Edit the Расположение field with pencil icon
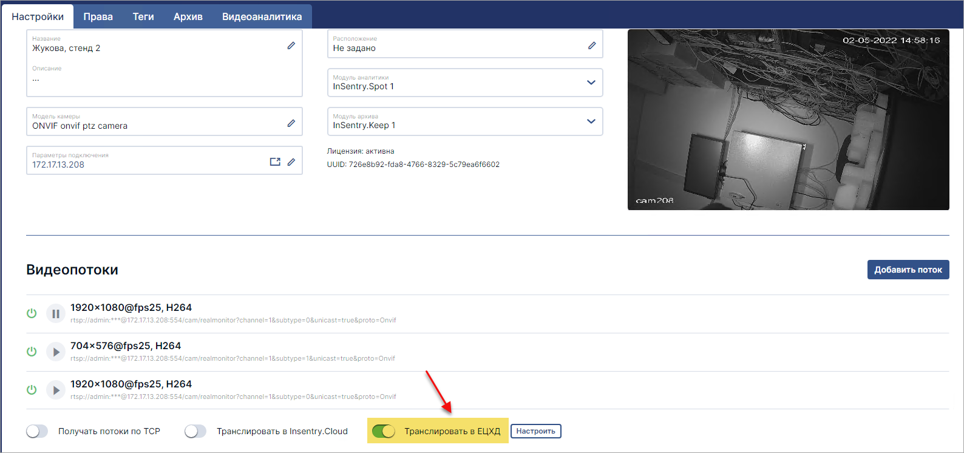 tap(592, 46)
